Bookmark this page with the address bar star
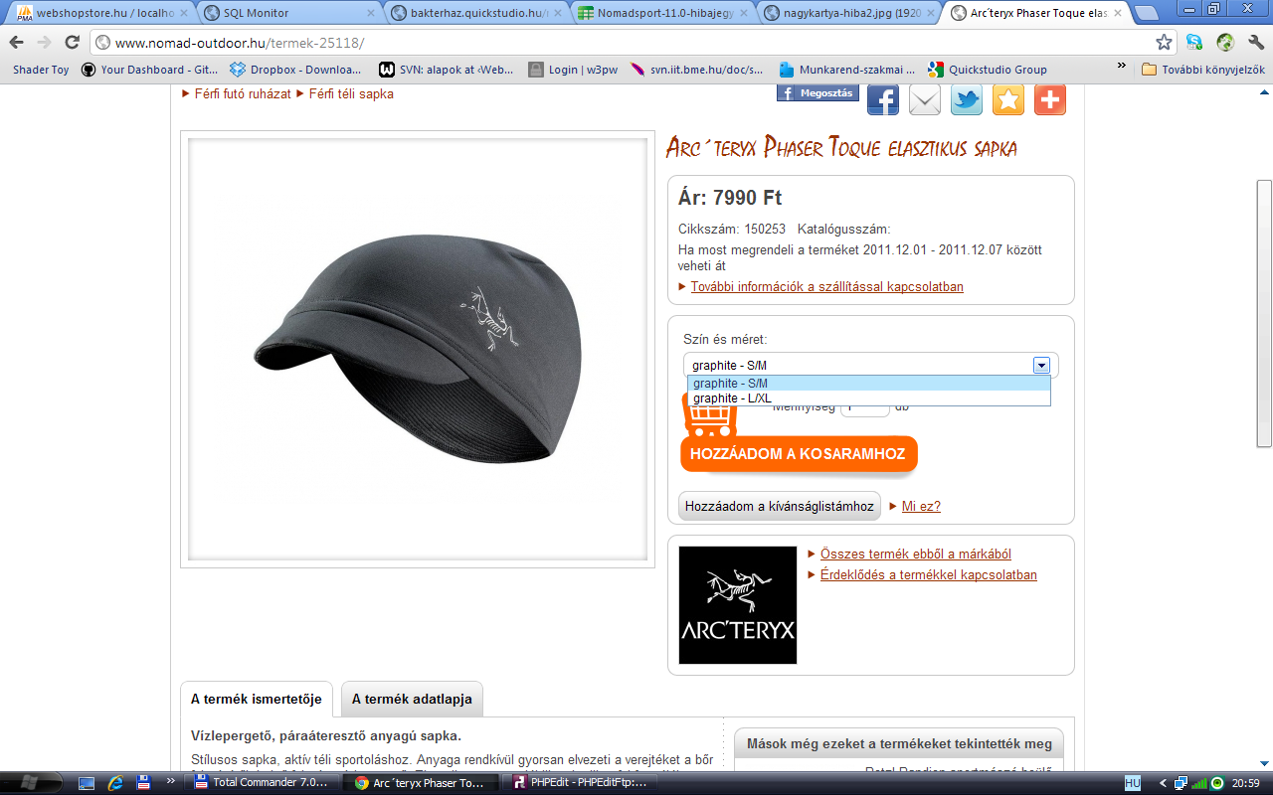Viewport: 1273px width, 795px height. pyautogui.click(x=1164, y=43)
